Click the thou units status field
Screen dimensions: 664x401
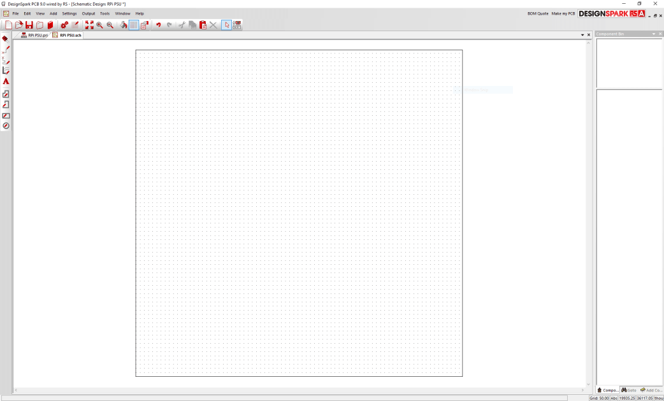659,398
